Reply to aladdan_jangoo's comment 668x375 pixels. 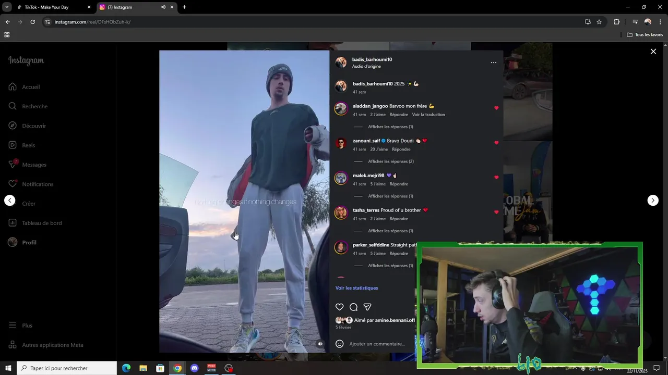399,115
